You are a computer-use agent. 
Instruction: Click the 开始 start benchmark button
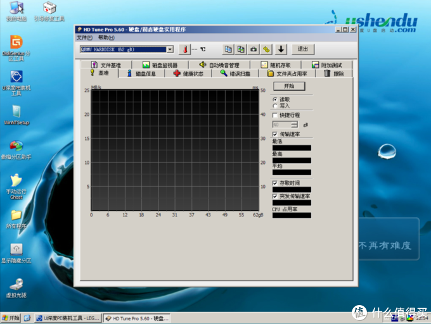pos(289,86)
